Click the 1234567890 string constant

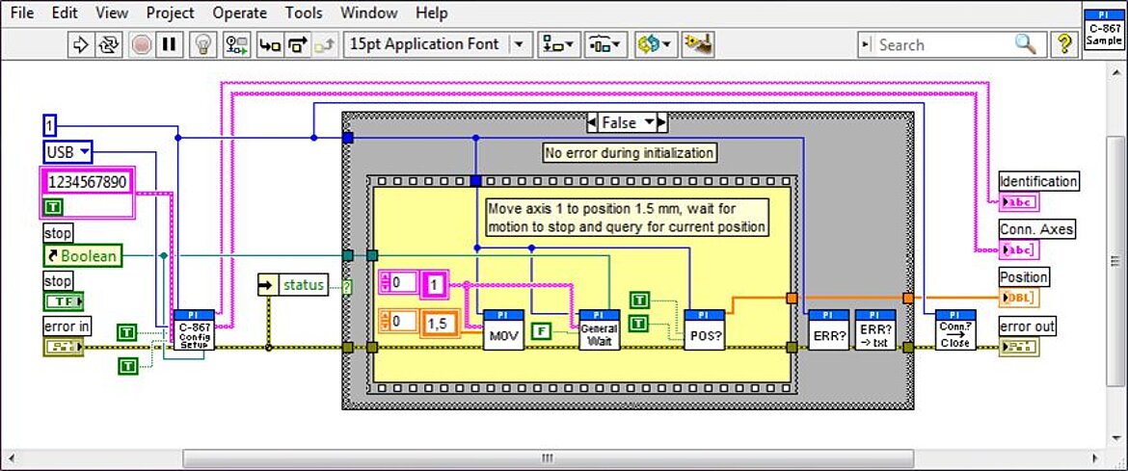pos(90,183)
